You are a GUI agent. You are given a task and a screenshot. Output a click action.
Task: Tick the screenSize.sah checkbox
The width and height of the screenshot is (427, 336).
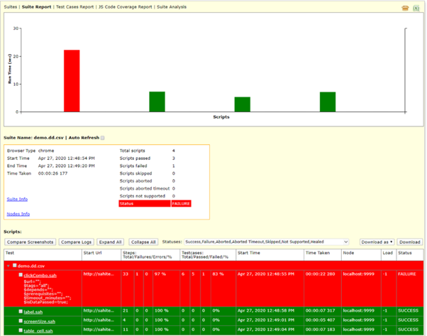coord(21,321)
